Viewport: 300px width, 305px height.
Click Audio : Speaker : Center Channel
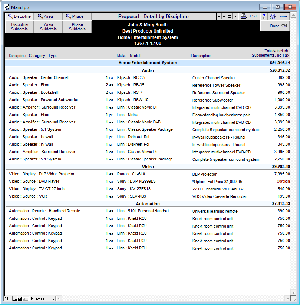[39, 77]
